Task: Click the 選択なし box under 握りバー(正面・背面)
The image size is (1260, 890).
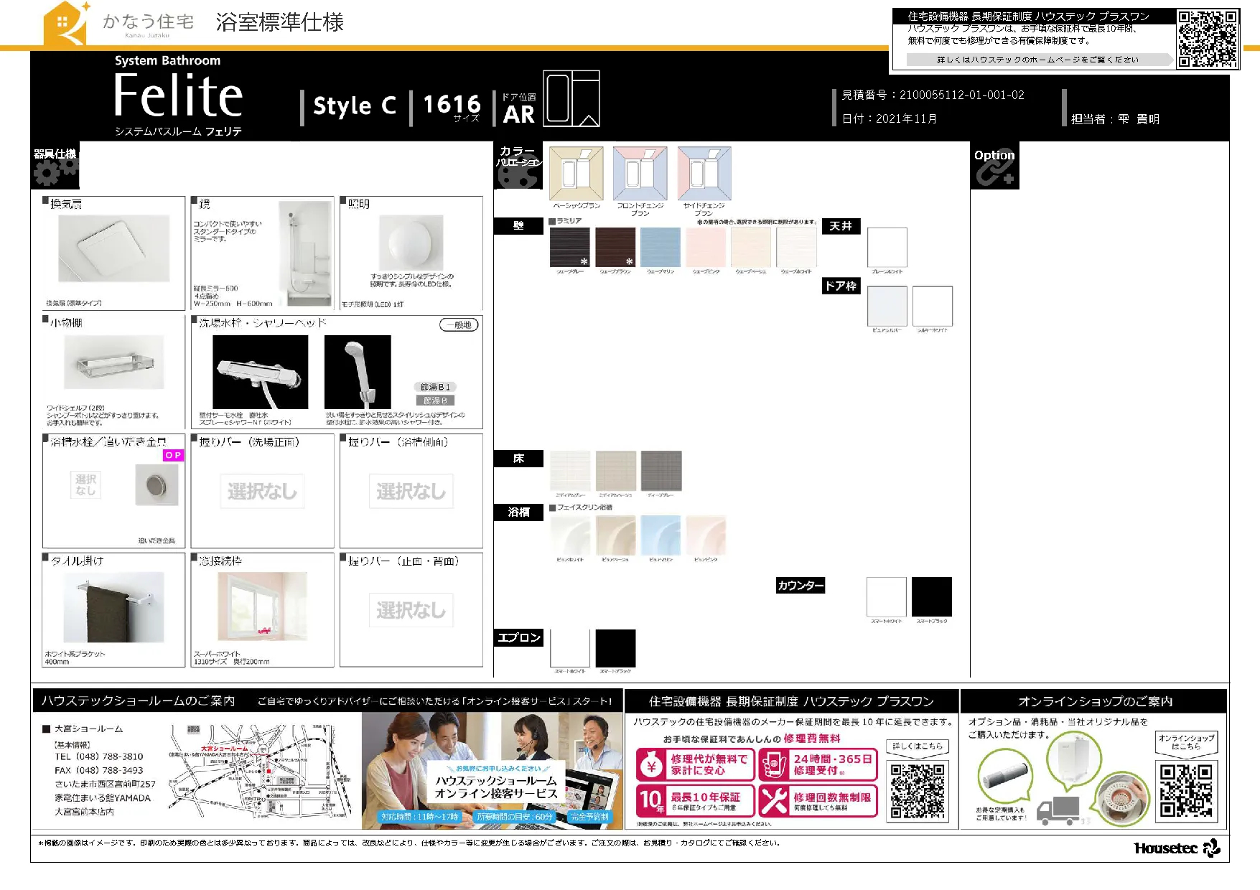Action: pos(411,610)
